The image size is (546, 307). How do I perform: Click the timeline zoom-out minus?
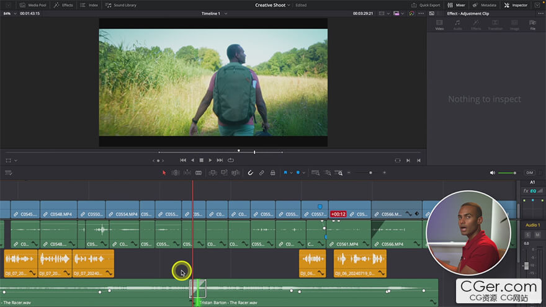click(349, 172)
